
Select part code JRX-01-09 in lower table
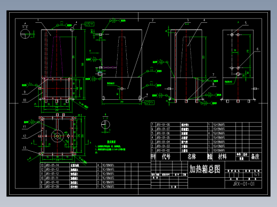click(52, 187)
